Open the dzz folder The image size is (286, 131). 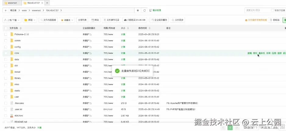16,66
